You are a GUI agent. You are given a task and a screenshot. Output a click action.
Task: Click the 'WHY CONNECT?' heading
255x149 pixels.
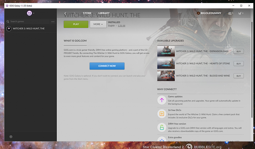pyautogui.click(x=167, y=89)
